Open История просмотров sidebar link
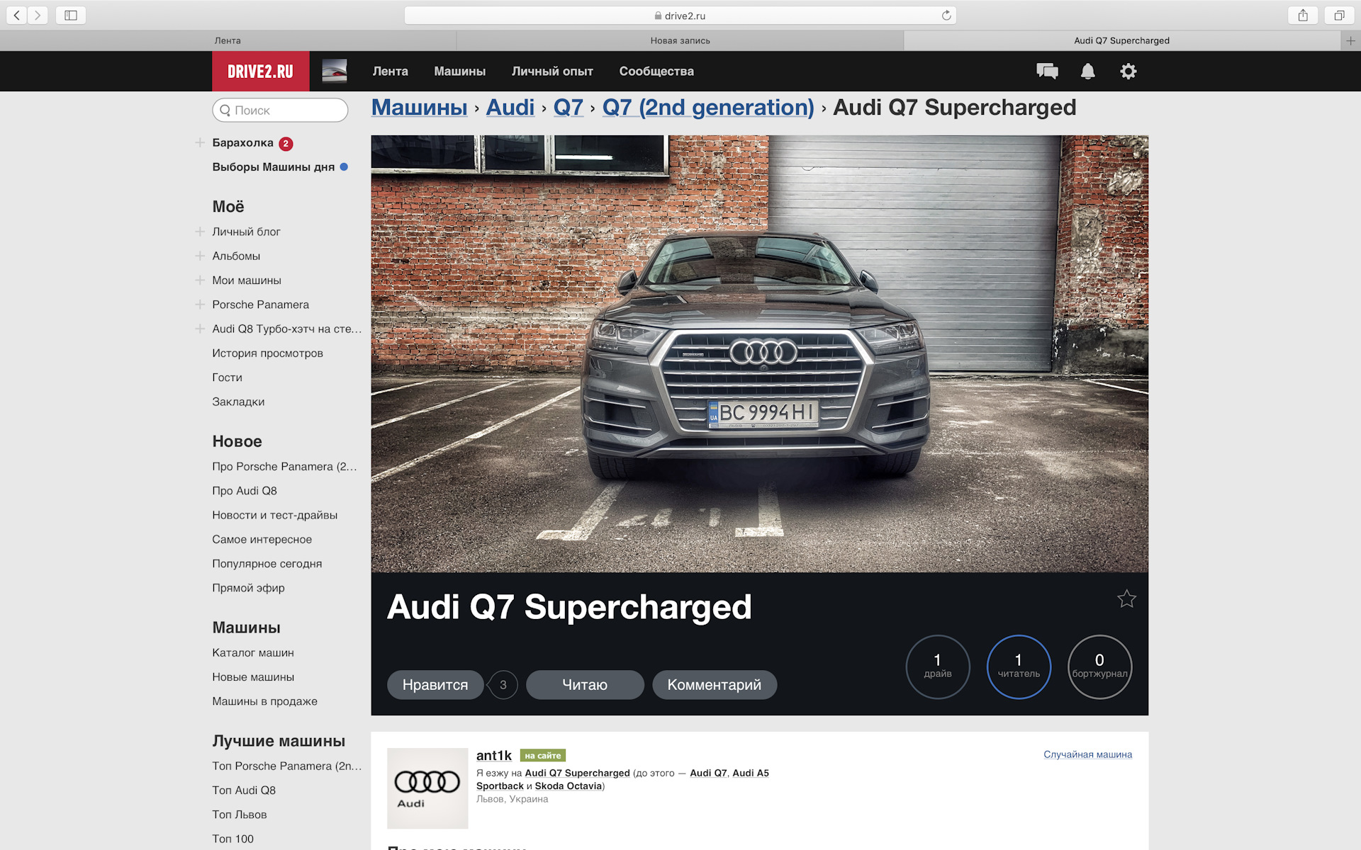Screen dimensions: 1361x850 (x=267, y=353)
